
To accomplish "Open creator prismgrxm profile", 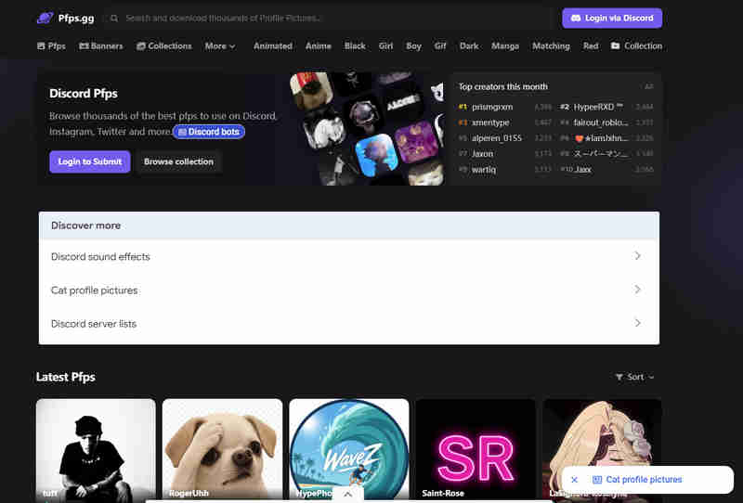I will (x=492, y=107).
